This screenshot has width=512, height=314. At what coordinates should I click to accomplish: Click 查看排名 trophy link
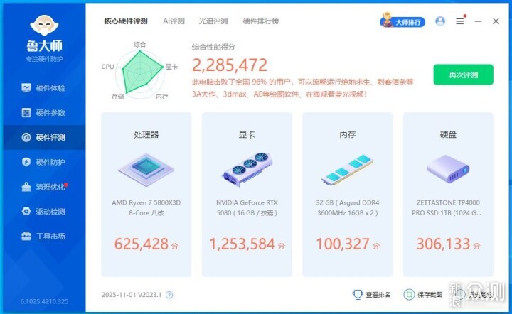point(372,295)
